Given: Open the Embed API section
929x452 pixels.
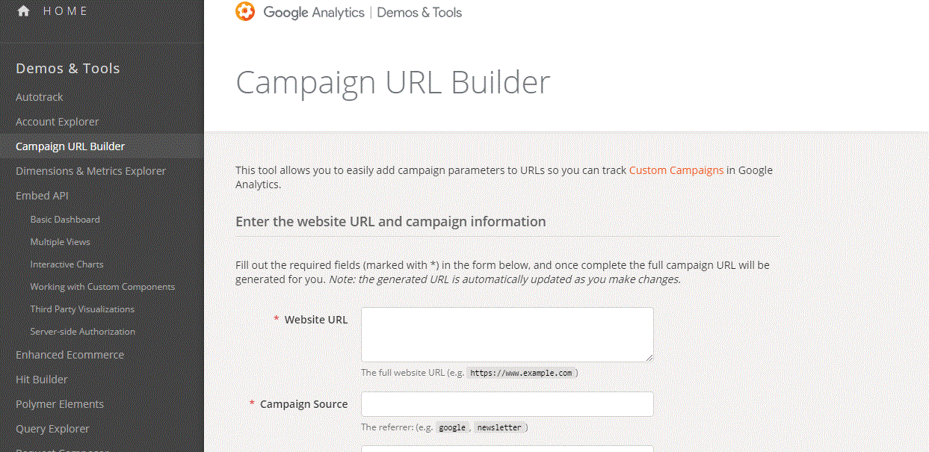Looking at the screenshot, I should click(42, 196).
